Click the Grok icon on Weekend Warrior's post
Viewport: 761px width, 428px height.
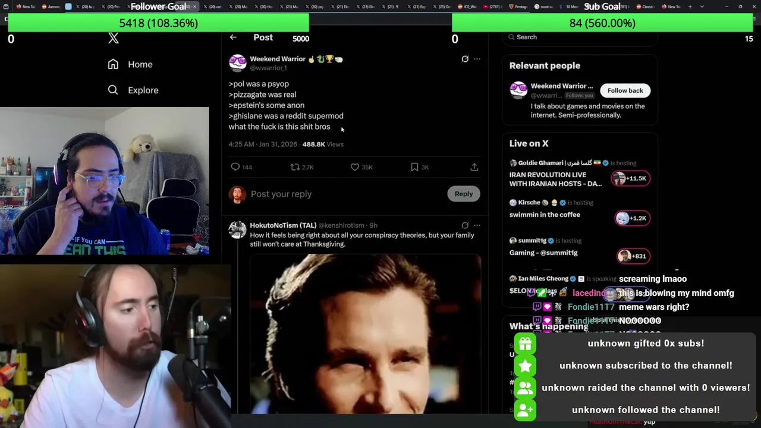click(x=465, y=59)
